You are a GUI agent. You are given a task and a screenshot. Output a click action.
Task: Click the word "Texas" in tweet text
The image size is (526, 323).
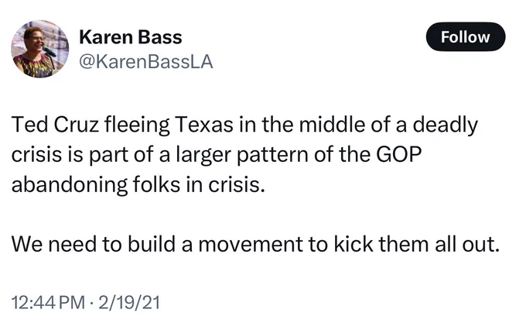(x=203, y=125)
